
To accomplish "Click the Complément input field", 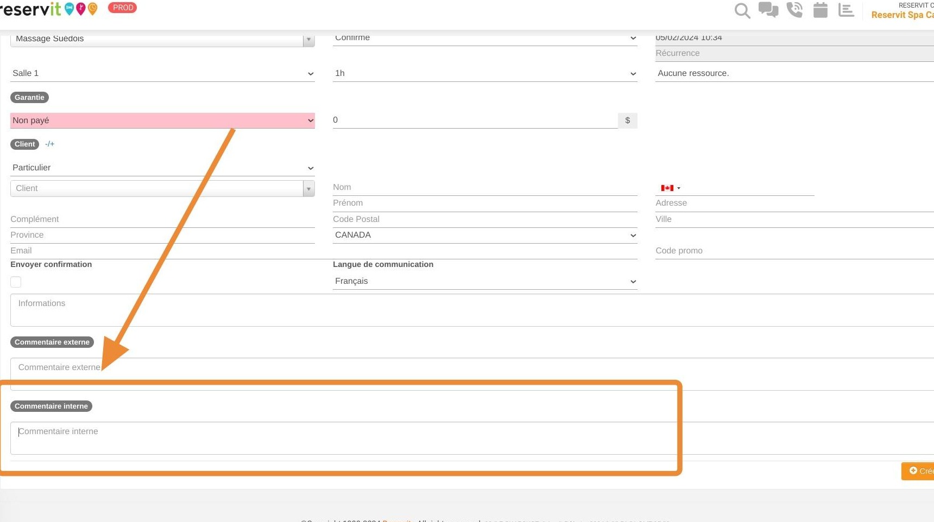I will (162, 219).
